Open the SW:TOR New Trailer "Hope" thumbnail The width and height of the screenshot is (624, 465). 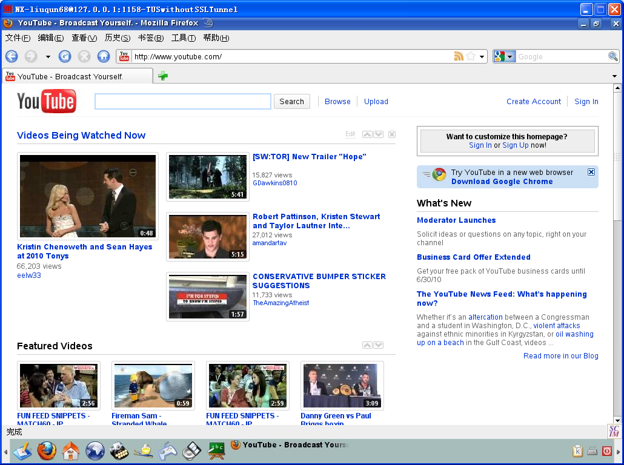point(208,177)
